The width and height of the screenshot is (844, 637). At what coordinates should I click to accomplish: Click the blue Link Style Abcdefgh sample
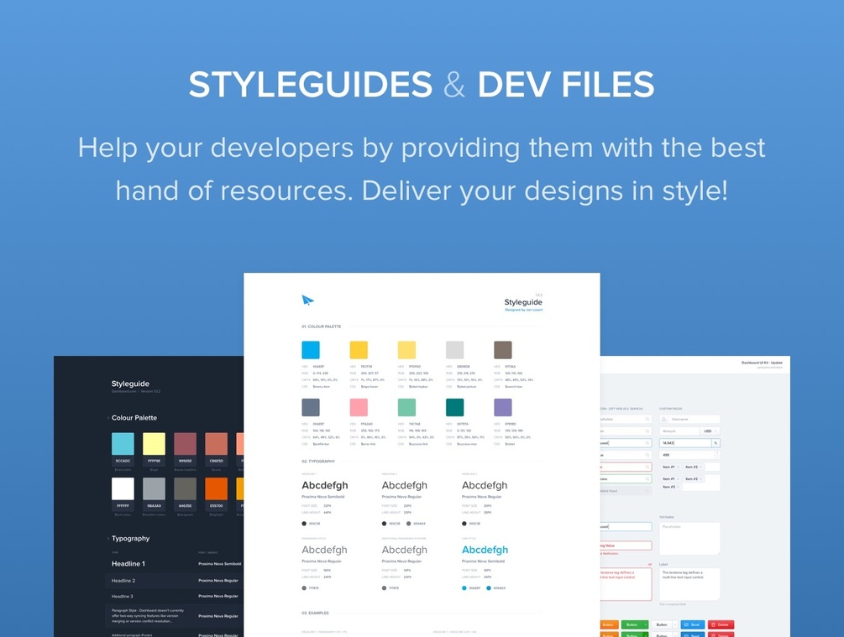pyautogui.click(x=485, y=550)
